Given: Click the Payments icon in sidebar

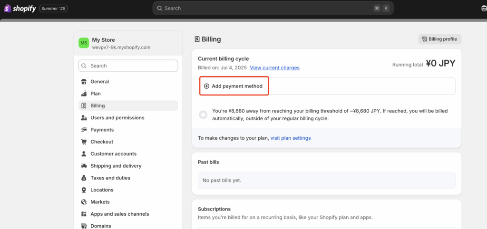Looking at the screenshot, I should tap(84, 130).
